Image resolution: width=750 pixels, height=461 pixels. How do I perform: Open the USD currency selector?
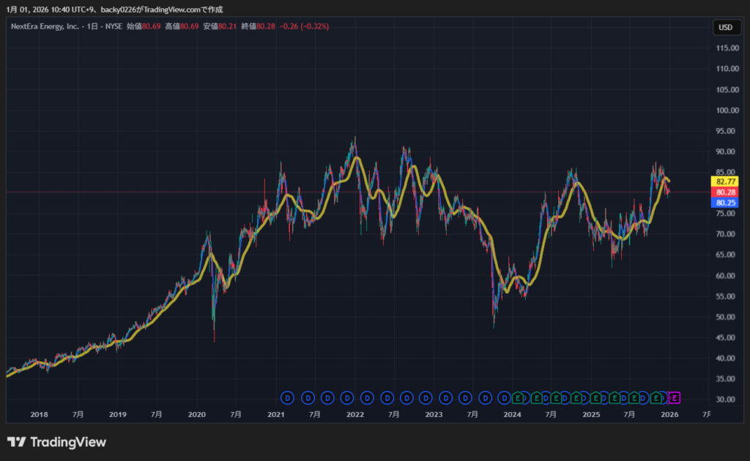click(x=725, y=27)
